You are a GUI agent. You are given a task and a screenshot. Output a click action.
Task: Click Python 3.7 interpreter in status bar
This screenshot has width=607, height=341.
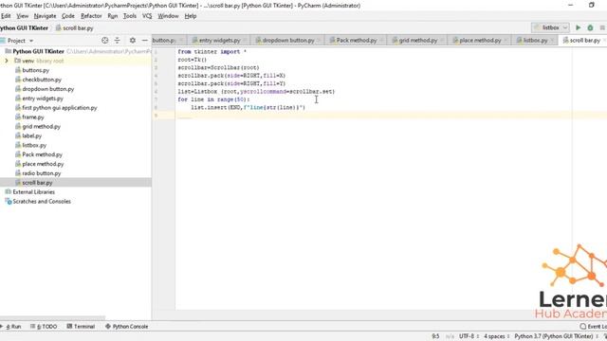tap(556, 336)
